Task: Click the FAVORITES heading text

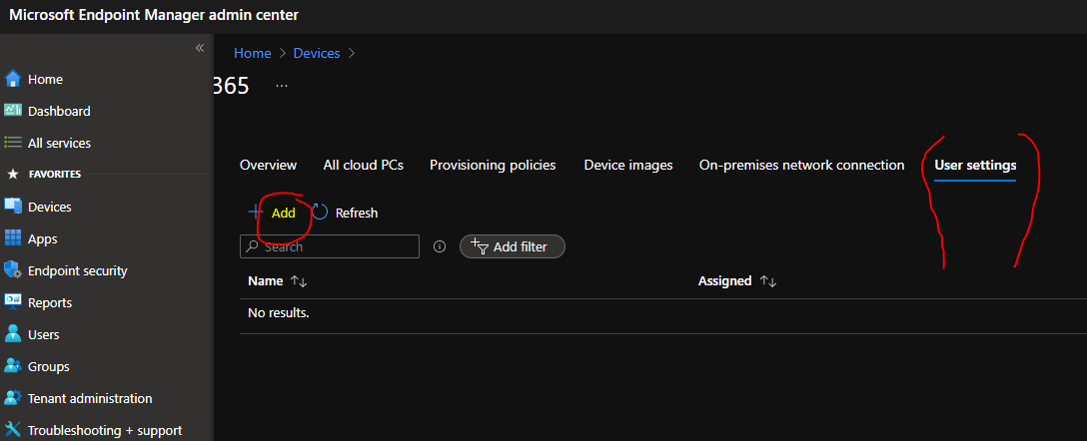Action: pos(55,175)
